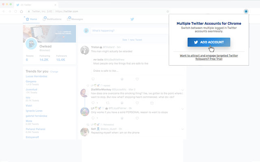Open Self's avatar in the timeline
This screenshot has height=162, width=260.
point(85,132)
